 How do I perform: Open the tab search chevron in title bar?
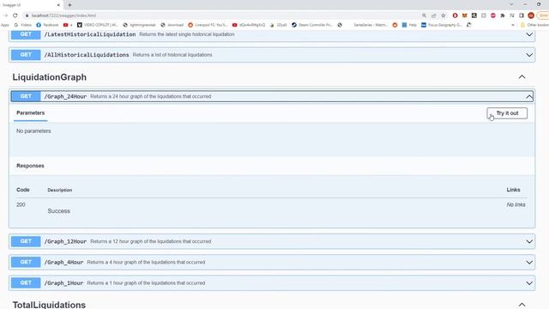[x=511, y=4]
